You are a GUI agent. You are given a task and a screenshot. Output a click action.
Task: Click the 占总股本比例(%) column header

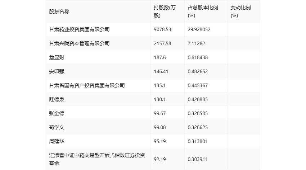tap(203, 11)
